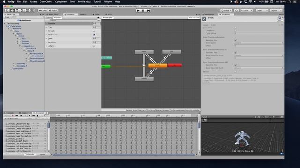Screen dimensions: 300x168
Task: Click the Animator search magnifier icon
Action: click(x=99, y=20)
